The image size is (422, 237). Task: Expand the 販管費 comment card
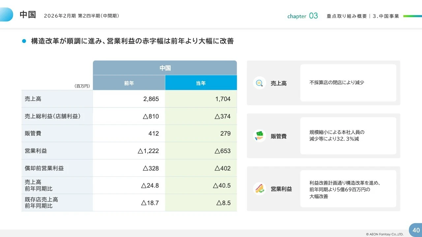tap(348, 136)
